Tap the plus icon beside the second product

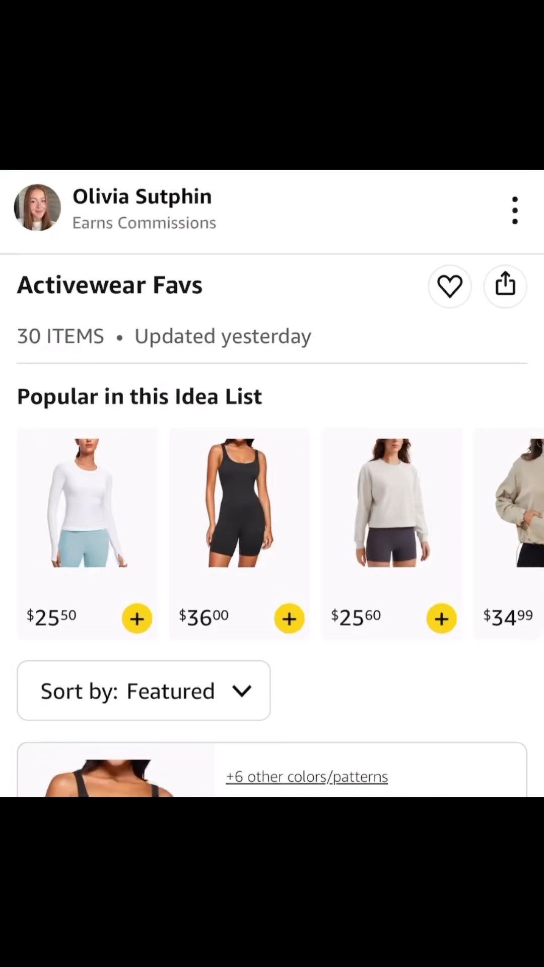click(x=289, y=618)
